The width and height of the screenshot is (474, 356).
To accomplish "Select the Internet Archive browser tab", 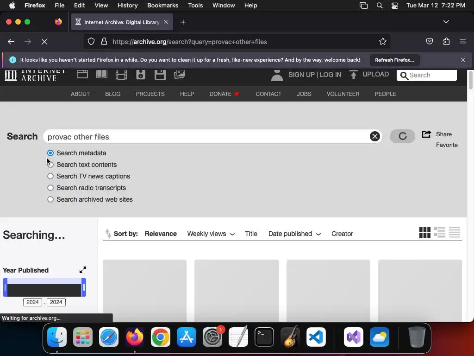I will point(122,22).
